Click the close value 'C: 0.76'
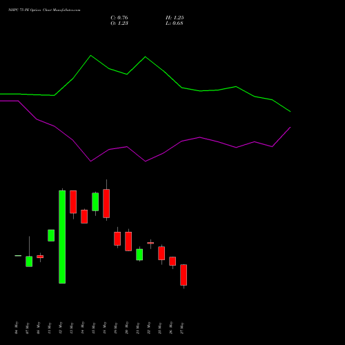345x345 pixels. pyautogui.click(x=119, y=18)
